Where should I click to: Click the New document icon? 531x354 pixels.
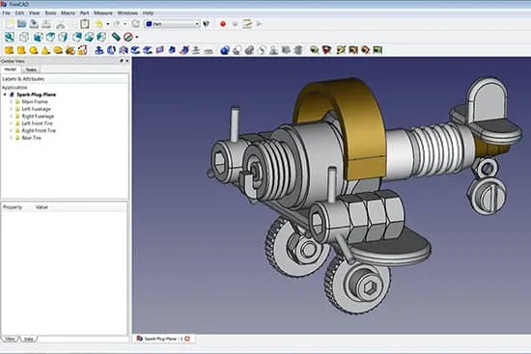click(11, 24)
